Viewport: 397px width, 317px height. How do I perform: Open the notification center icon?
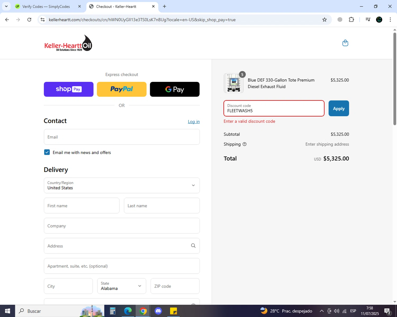tap(388, 311)
